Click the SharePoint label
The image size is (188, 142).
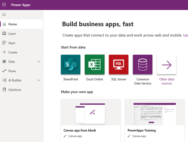[x=71, y=79]
